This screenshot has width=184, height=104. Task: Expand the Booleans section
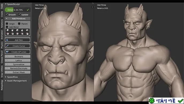17,56
